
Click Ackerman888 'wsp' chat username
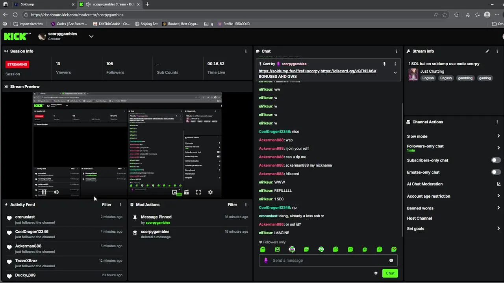tap(271, 140)
